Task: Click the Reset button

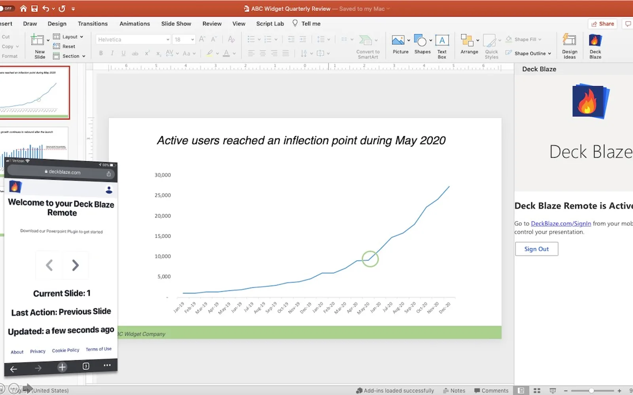Action: [x=64, y=46]
